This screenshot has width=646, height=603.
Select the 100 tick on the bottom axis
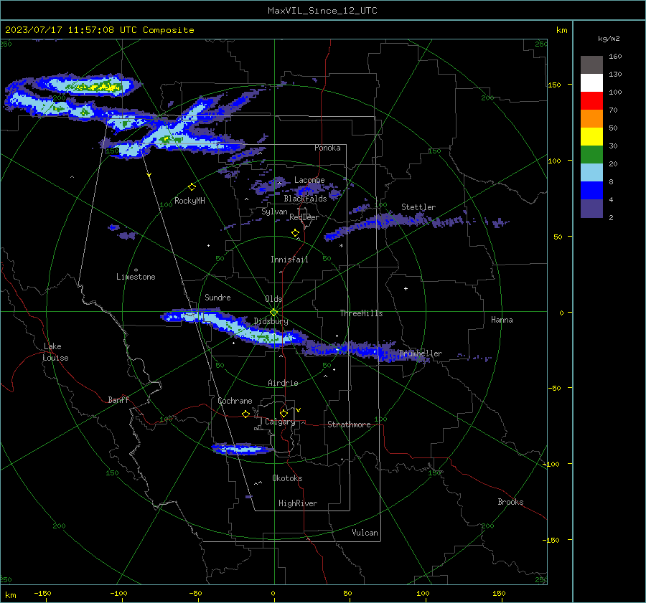point(423,593)
